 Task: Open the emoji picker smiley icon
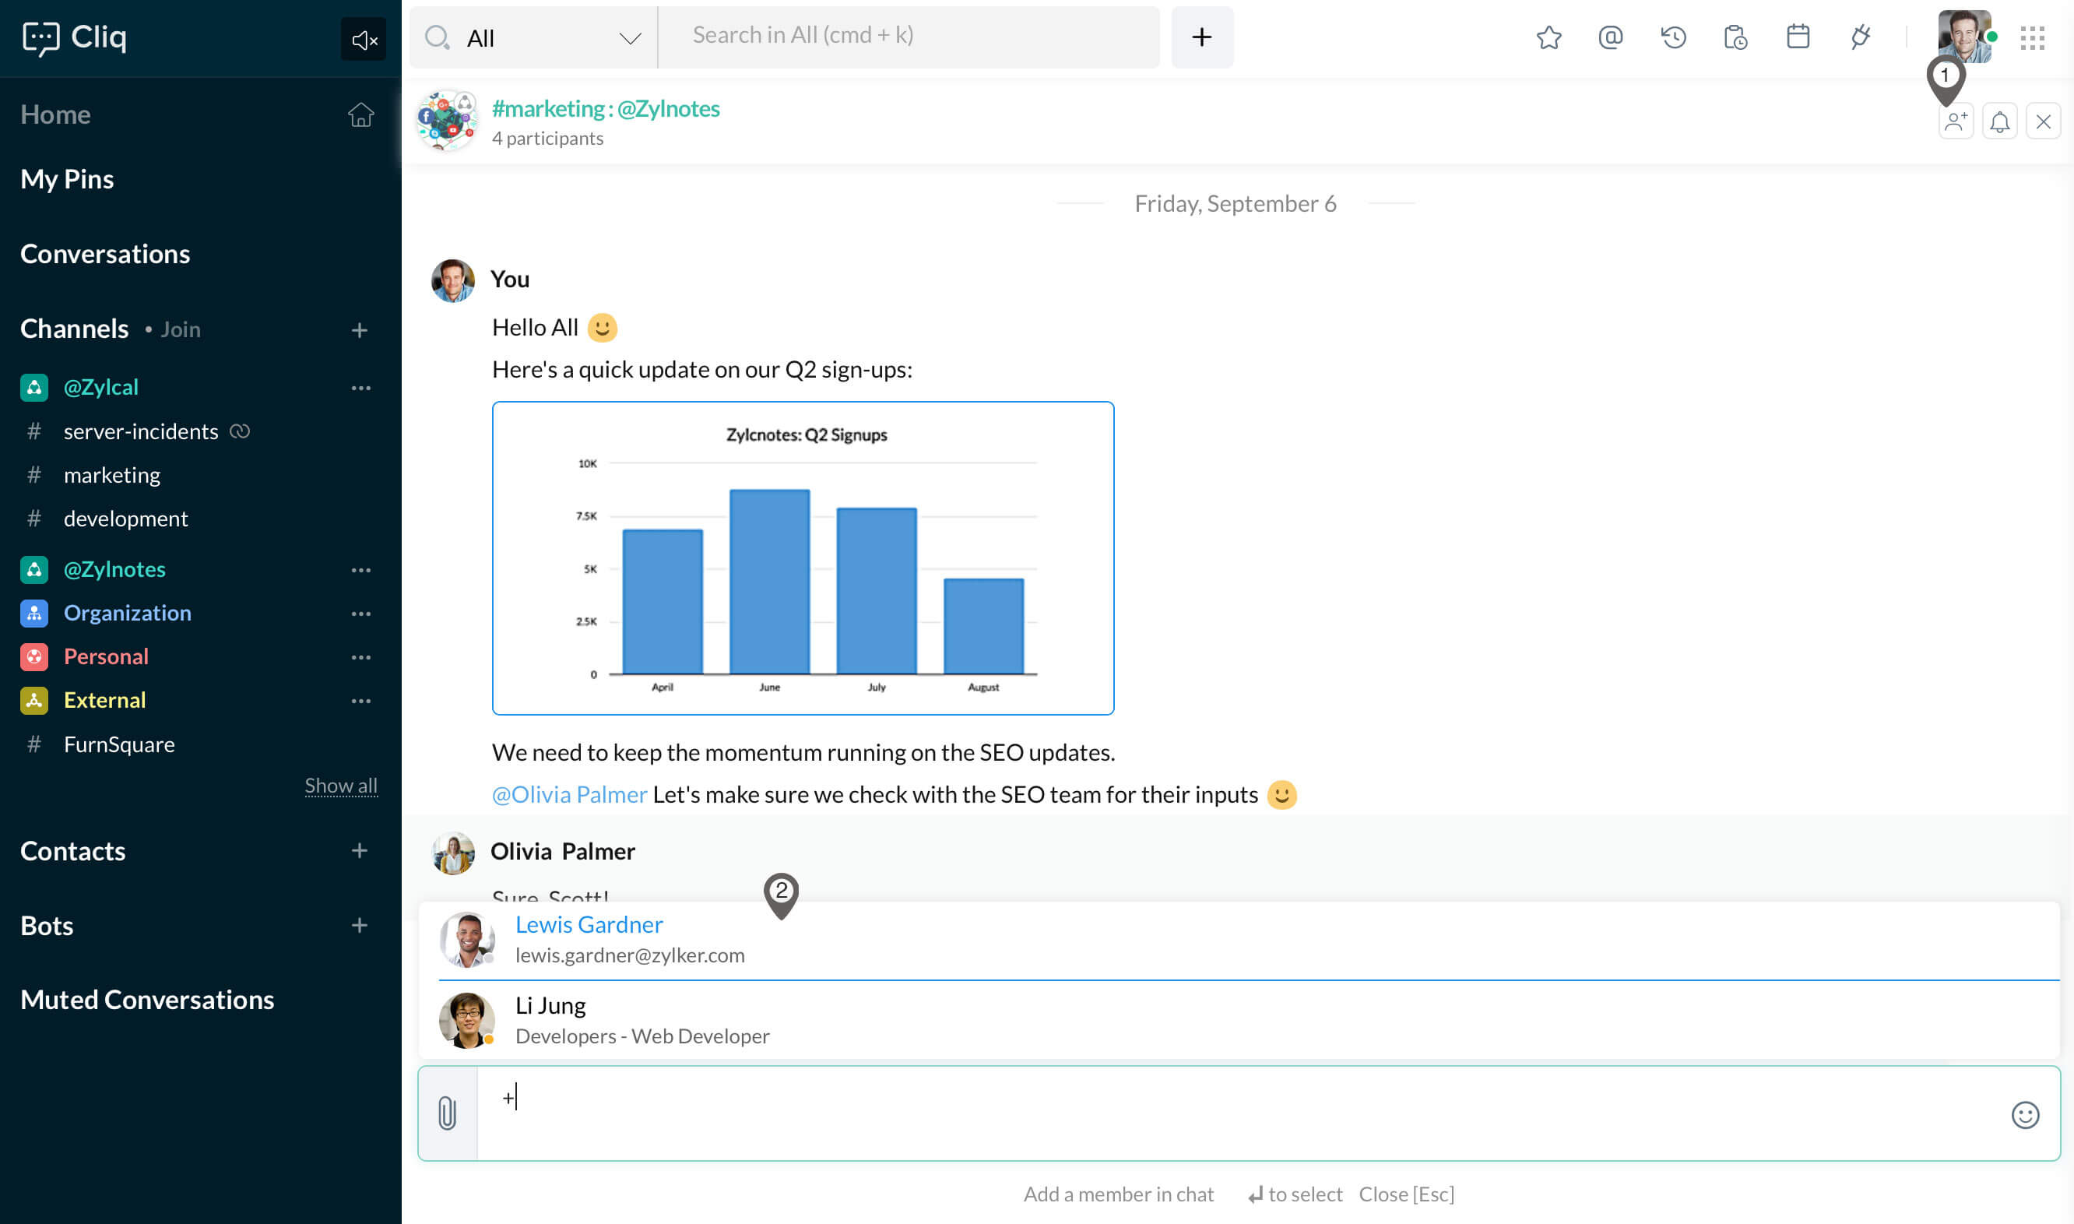tap(2026, 1115)
